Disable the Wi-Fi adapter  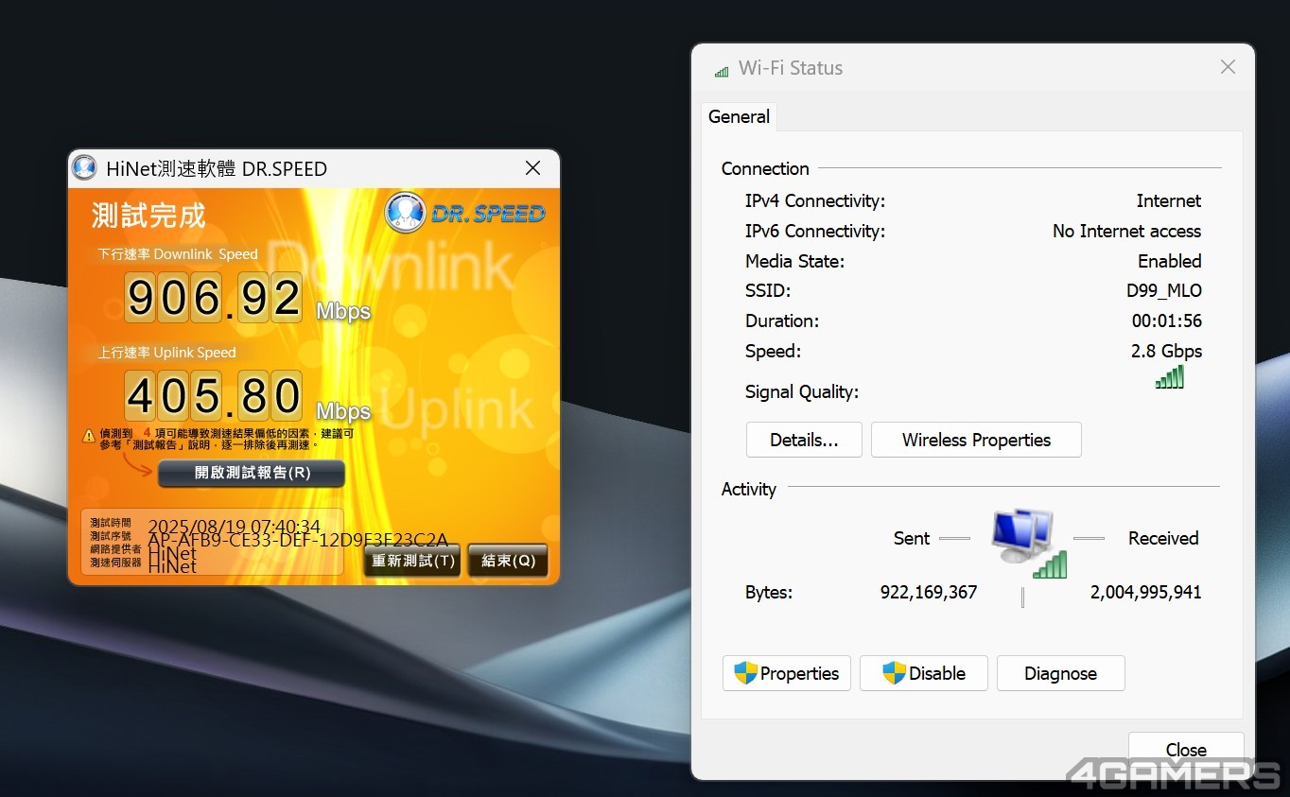924,673
